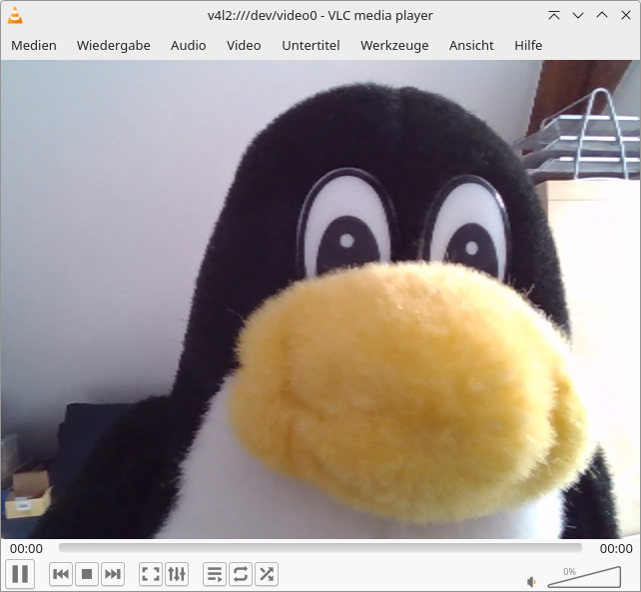Toggle the remaining time label on the right
This screenshot has width=641, height=592.
point(616,549)
